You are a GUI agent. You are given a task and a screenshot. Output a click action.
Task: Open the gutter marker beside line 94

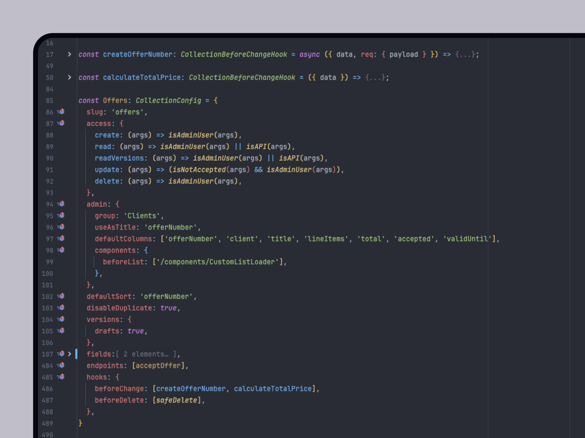[x=61, y=204]
